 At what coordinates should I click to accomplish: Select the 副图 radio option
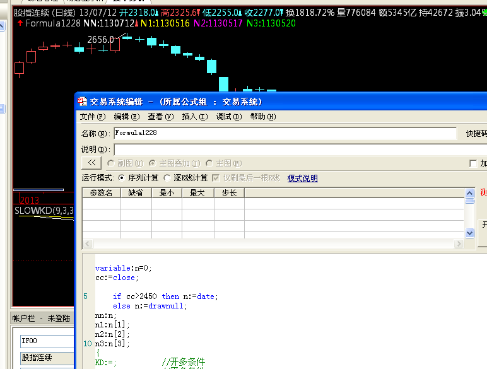tap(111, 163)
